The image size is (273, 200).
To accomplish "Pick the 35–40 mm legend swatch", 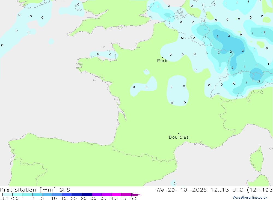I will [107, 195].
